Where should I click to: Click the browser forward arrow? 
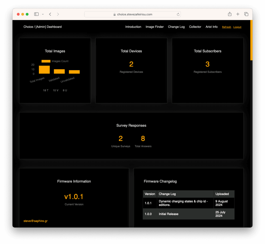point(58,14)
